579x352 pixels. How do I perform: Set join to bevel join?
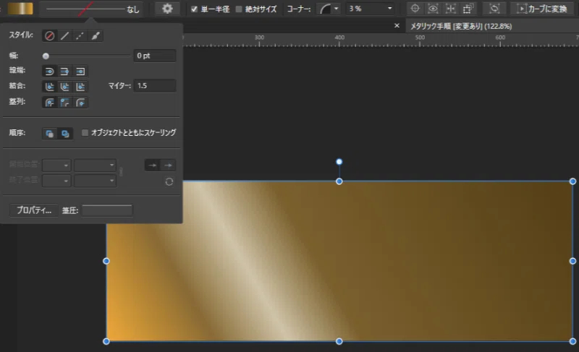(x=64, y=87)
